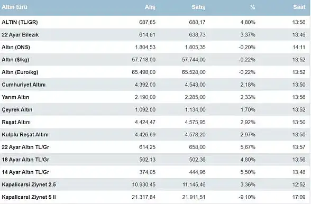Open the ALTIN (TL/GR) row
The width and height of the screenshot is (311, 204).
[155, 22]
